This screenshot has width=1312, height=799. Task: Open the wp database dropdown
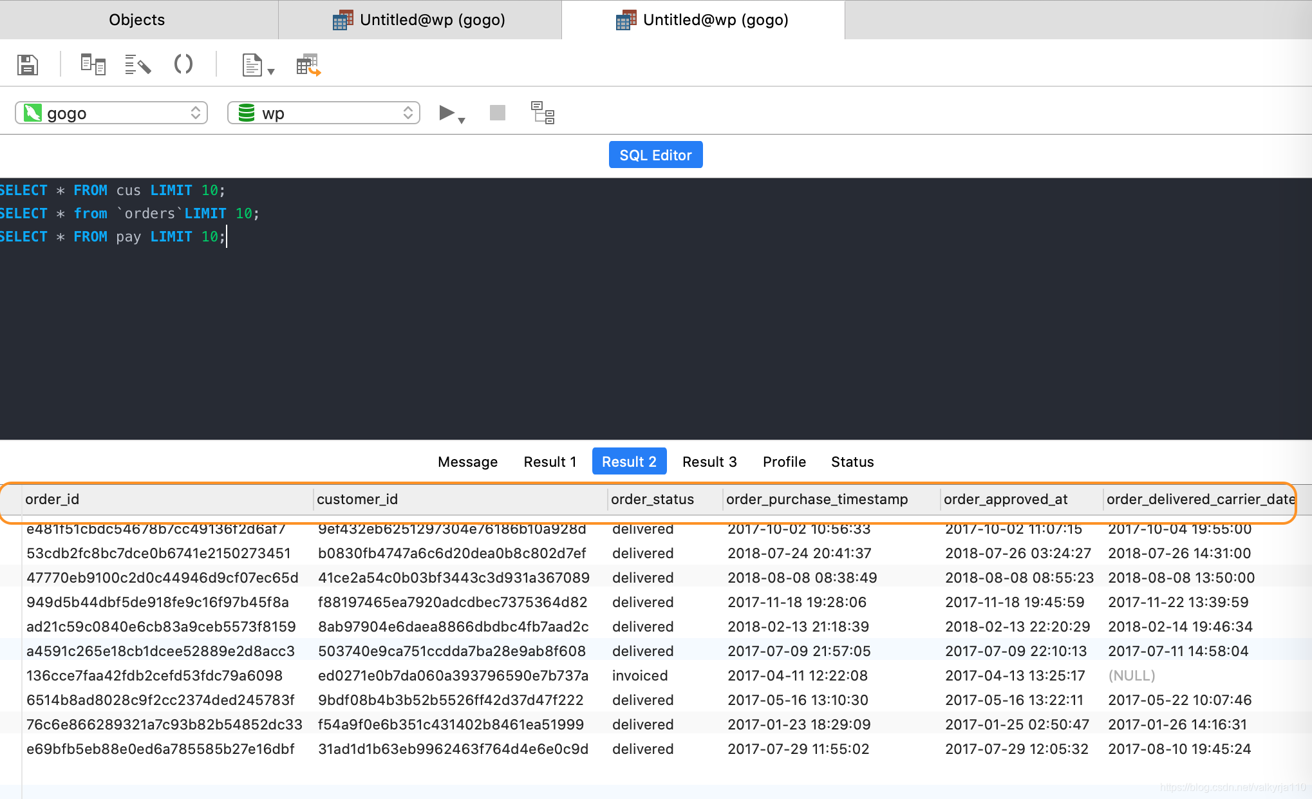(323, 113)
